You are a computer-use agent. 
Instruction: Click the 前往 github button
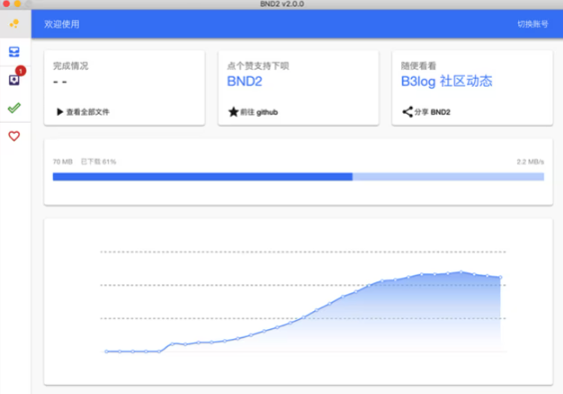click(254, 112)
